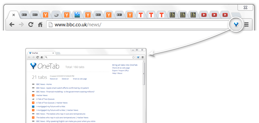Viewport: 259px width, 123px height.
Task: Click the Total: 166 tabs text
Action: tap(75, 67)
